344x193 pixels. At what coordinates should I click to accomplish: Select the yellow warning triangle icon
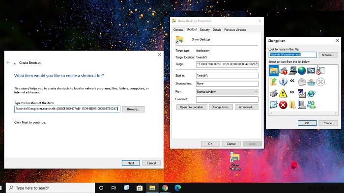point(283,93)
